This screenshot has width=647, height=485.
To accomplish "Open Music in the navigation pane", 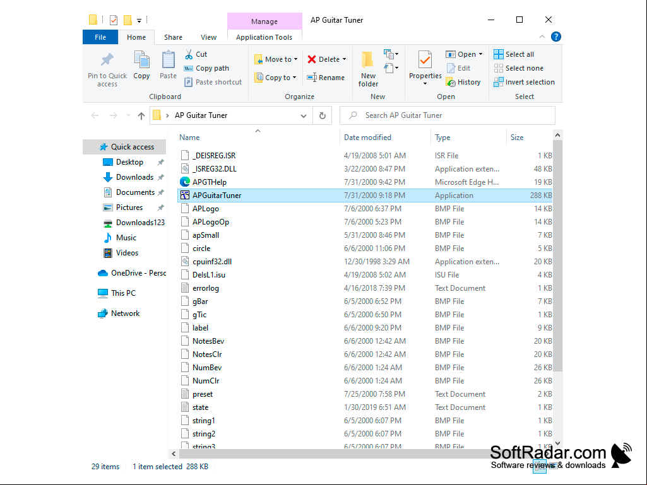I will tap(124, 238).
